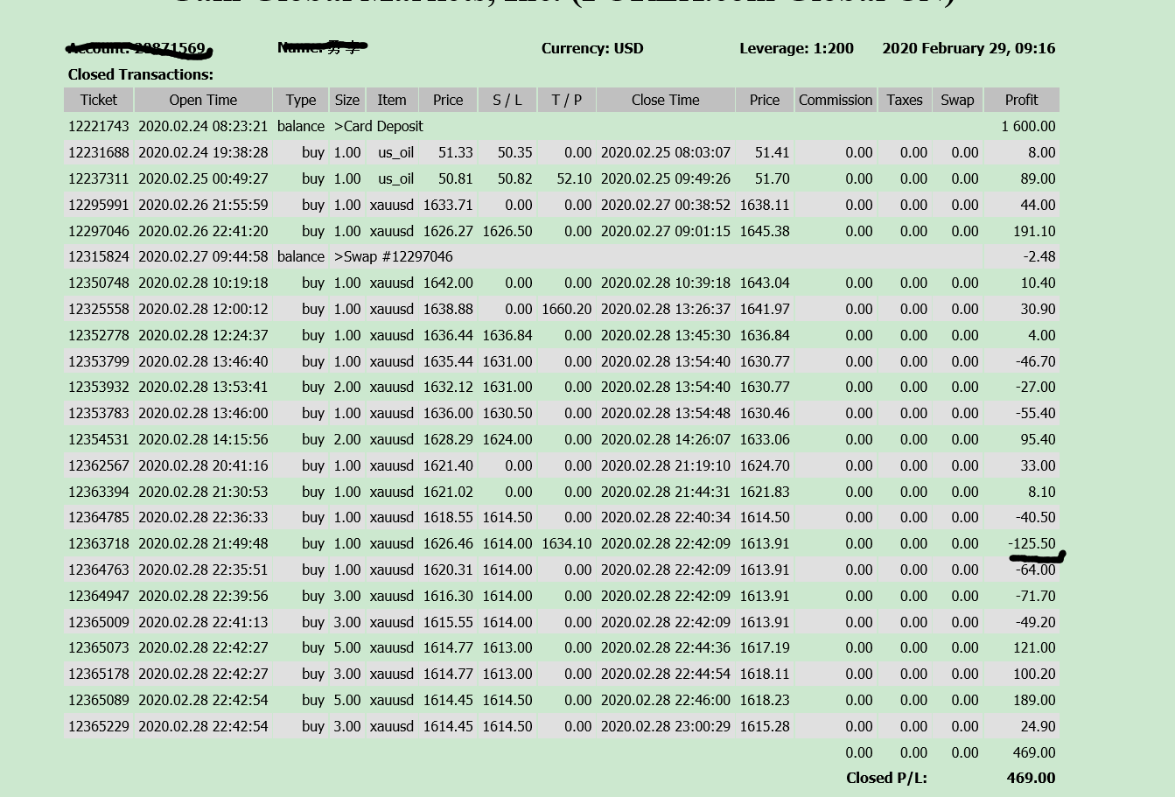Click the Type column header

click(301, 100)
